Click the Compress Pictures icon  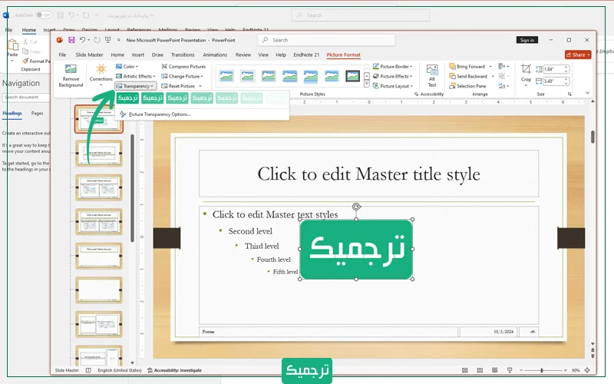point(164,67)
